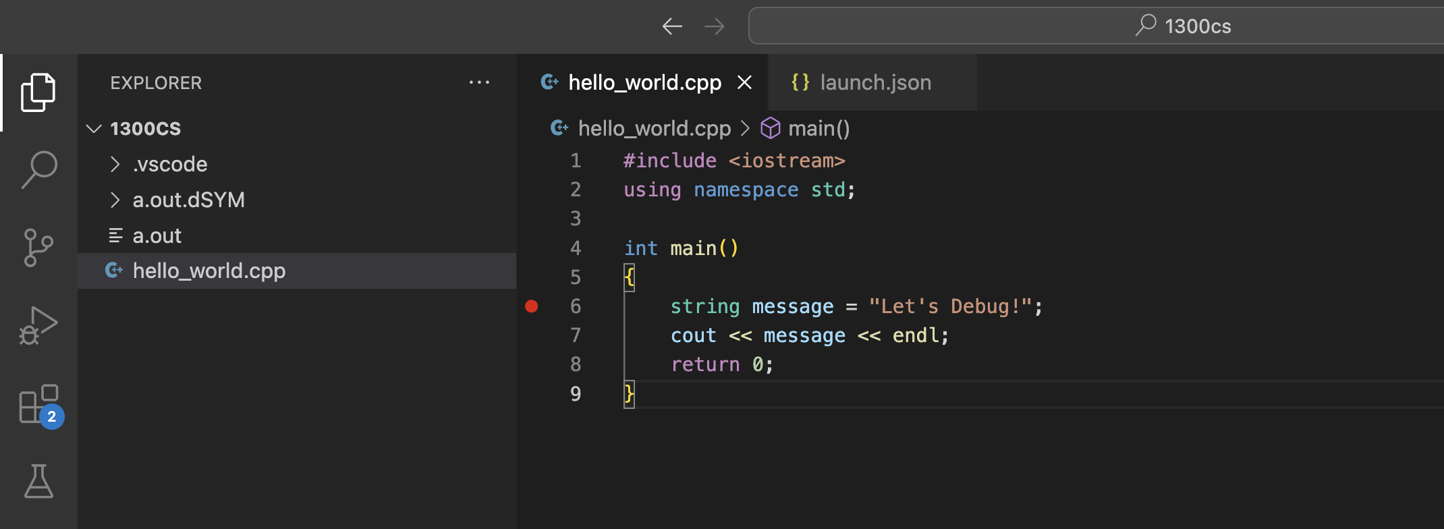Click the EXPLORER panel title

156,83
